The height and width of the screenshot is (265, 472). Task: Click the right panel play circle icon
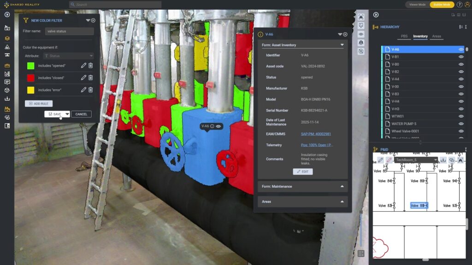click(x=376, y=15)
